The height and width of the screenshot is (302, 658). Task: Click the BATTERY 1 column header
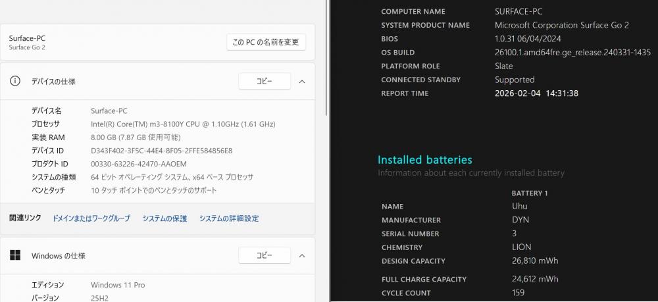pos(530,193)
